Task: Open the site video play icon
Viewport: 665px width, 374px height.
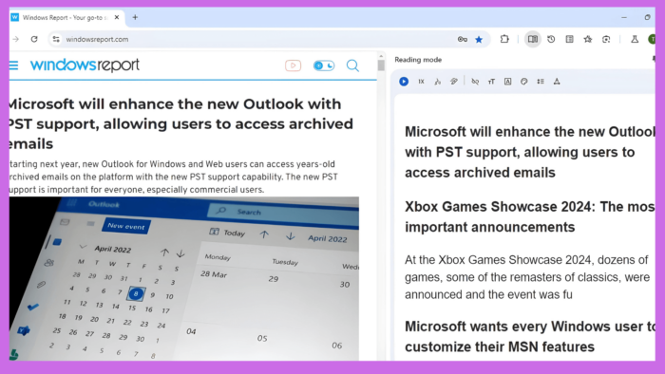Action: (293, 65)
